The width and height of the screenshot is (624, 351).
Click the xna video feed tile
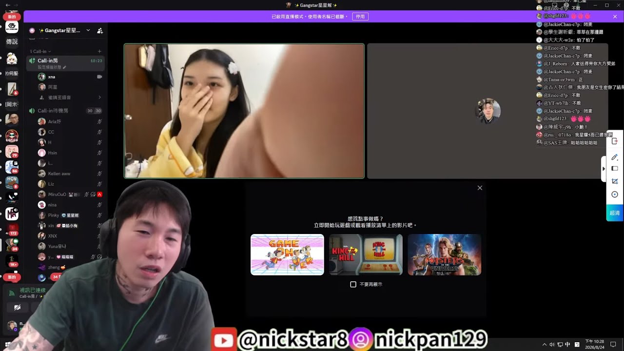coord(244,111)
